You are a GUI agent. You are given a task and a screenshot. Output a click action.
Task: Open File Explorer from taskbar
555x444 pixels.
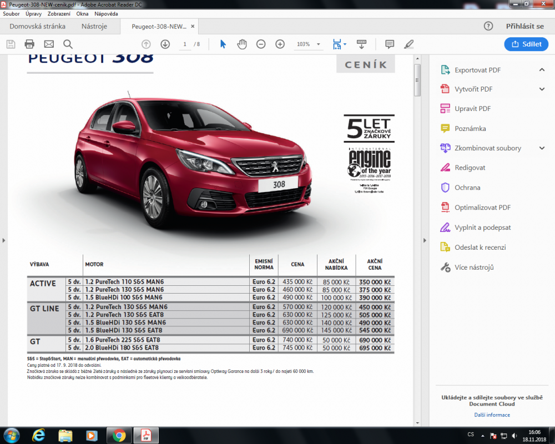click(65, 436)
